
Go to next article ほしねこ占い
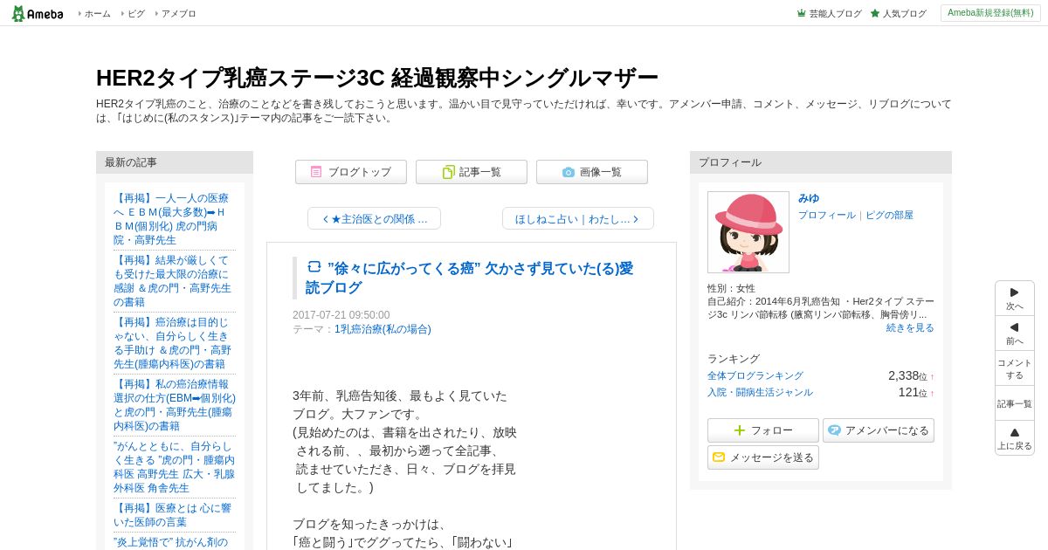pyautogui.click(x=578, y=218)
